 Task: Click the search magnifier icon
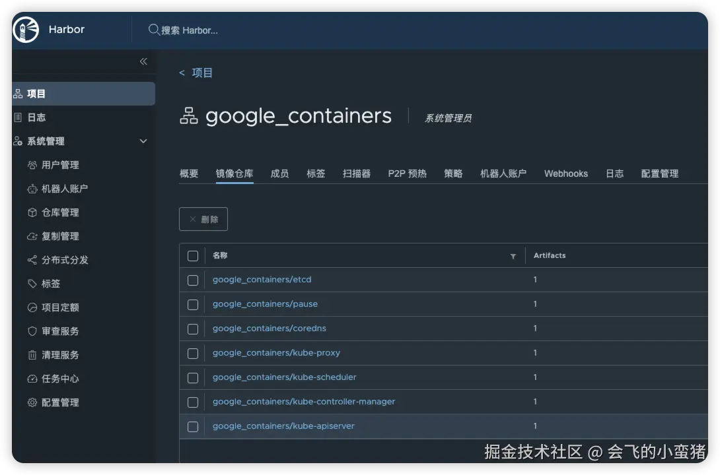point(153,30)
